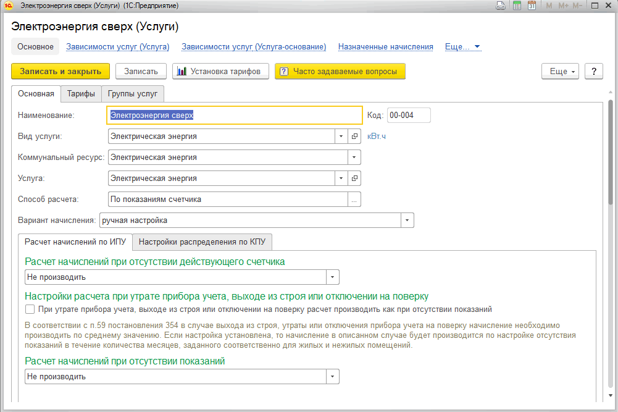Switch to the Тарифы tab
Screen dimensions: 618x412
[x=81, y=94]
